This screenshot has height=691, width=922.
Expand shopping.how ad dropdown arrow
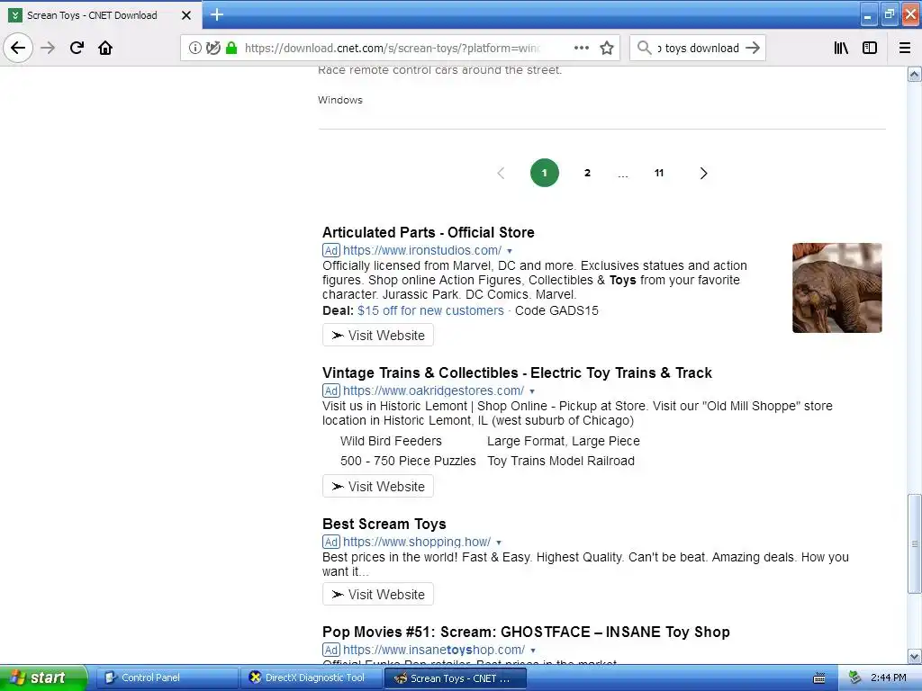(x=499, y=543)
